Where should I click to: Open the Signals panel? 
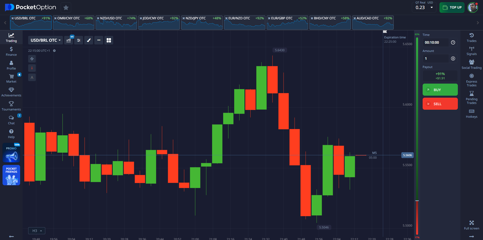point(471,51)
